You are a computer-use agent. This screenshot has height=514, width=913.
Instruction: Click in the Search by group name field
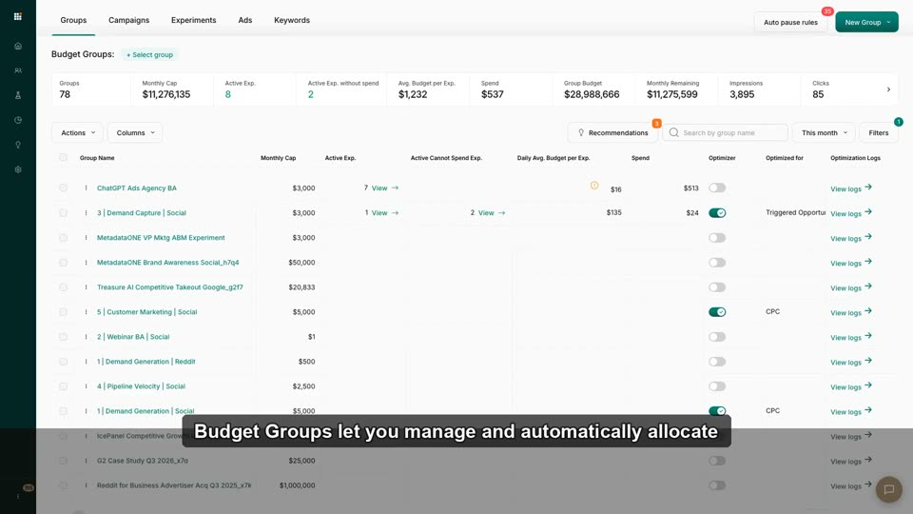pyautogui.click(x=725, y=133)
